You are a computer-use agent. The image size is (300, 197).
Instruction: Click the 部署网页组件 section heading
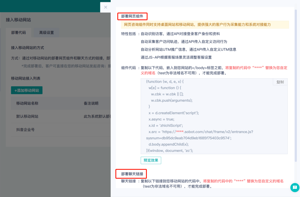[x=132, y=16]
